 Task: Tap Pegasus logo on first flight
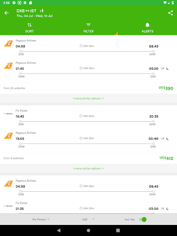[x=8, y=43]
